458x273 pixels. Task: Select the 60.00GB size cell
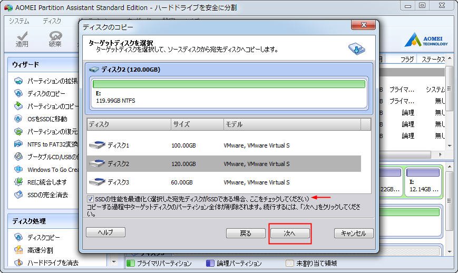coord(182,182)
